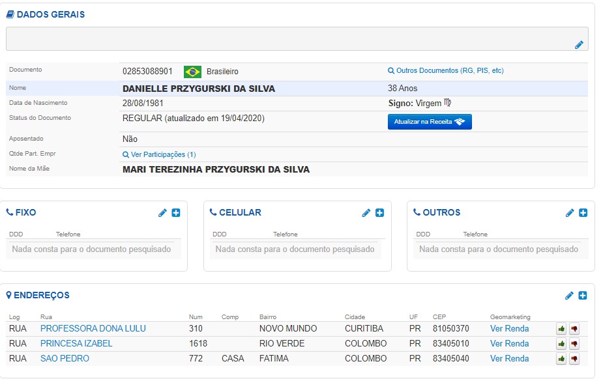The image size is (603, 381).
Task: Open Outros Documentos (RG, PIS, etc) link
Action: point(446,71)
